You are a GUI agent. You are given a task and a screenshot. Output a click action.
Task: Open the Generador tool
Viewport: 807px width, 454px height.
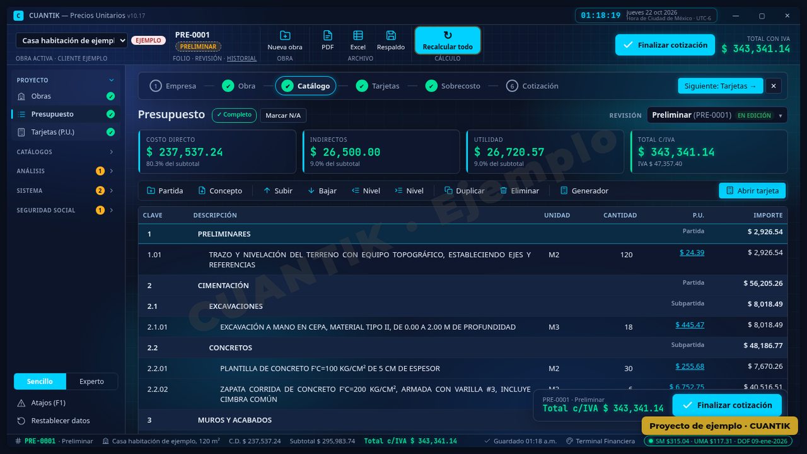[x=584, y=190]
